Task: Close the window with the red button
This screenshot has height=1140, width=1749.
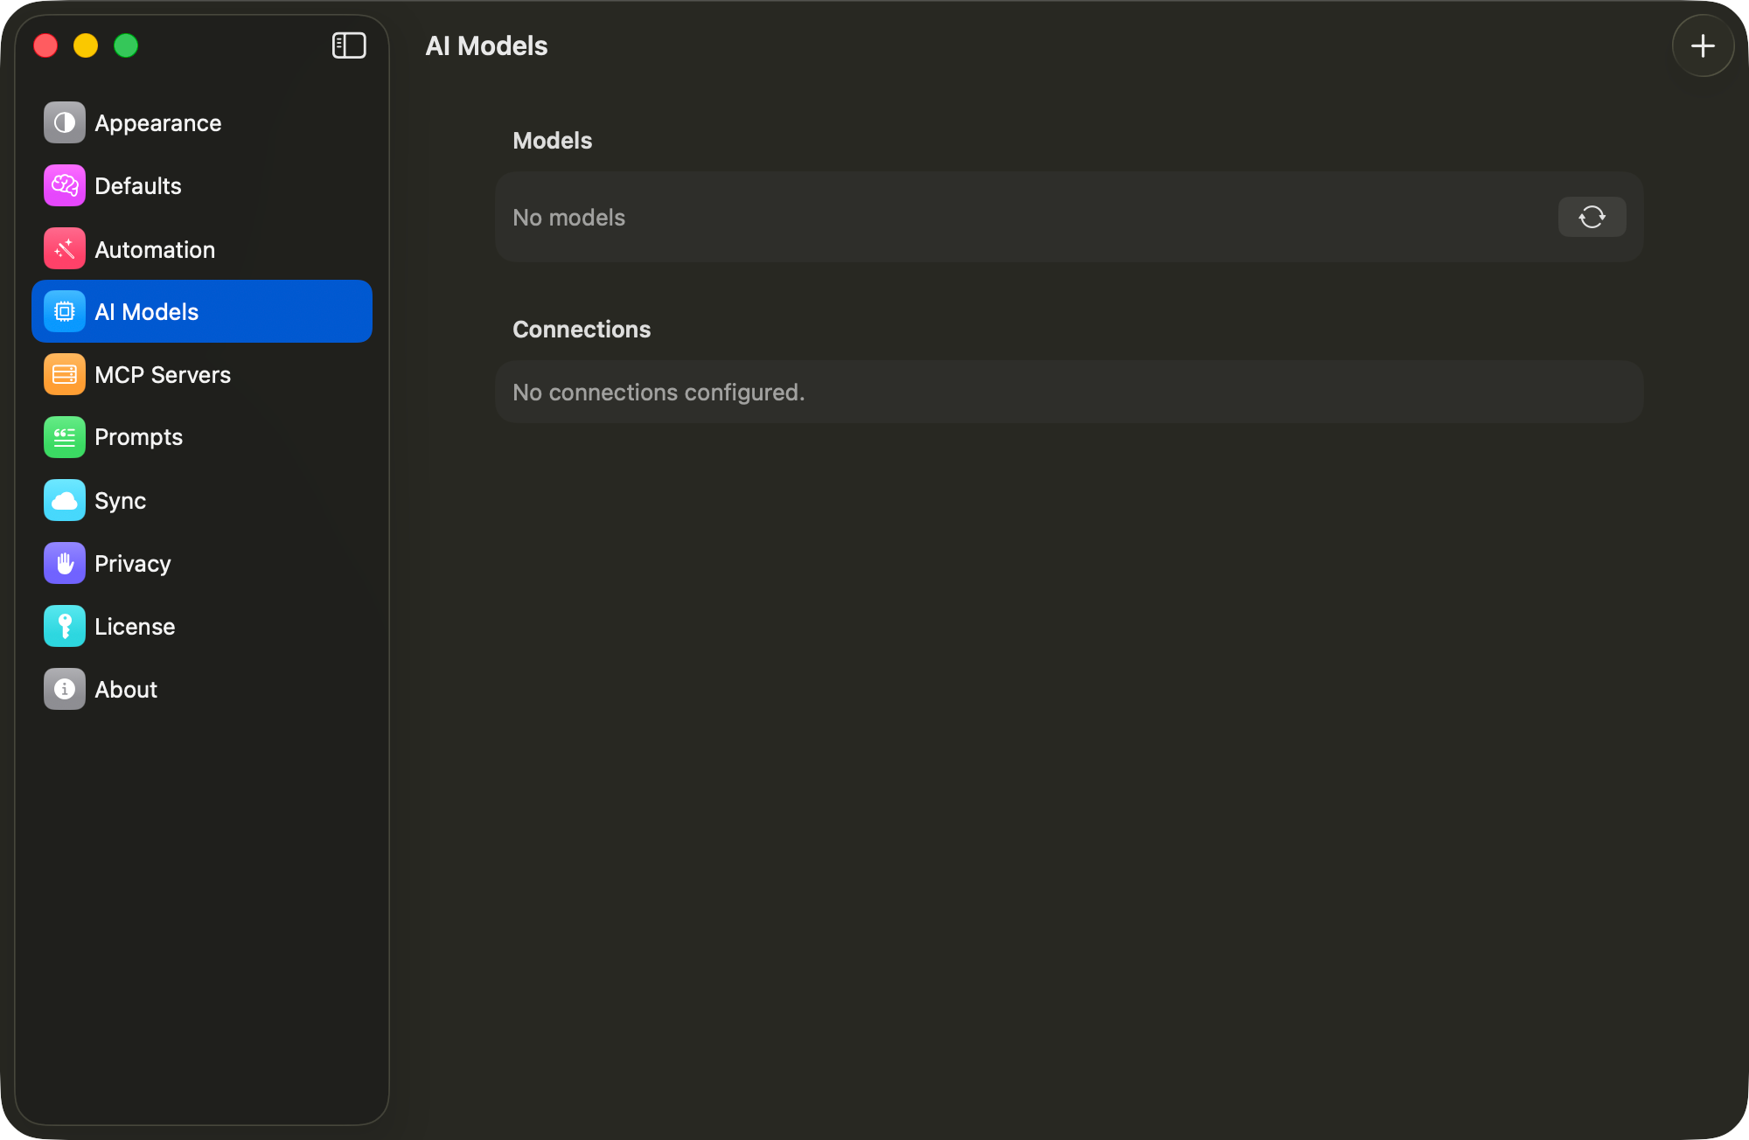Action: point(45,45)
